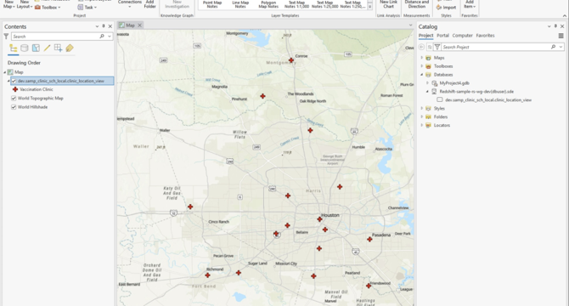Click red cross Vaccination Clinic symbol

[x=15, y=89]
